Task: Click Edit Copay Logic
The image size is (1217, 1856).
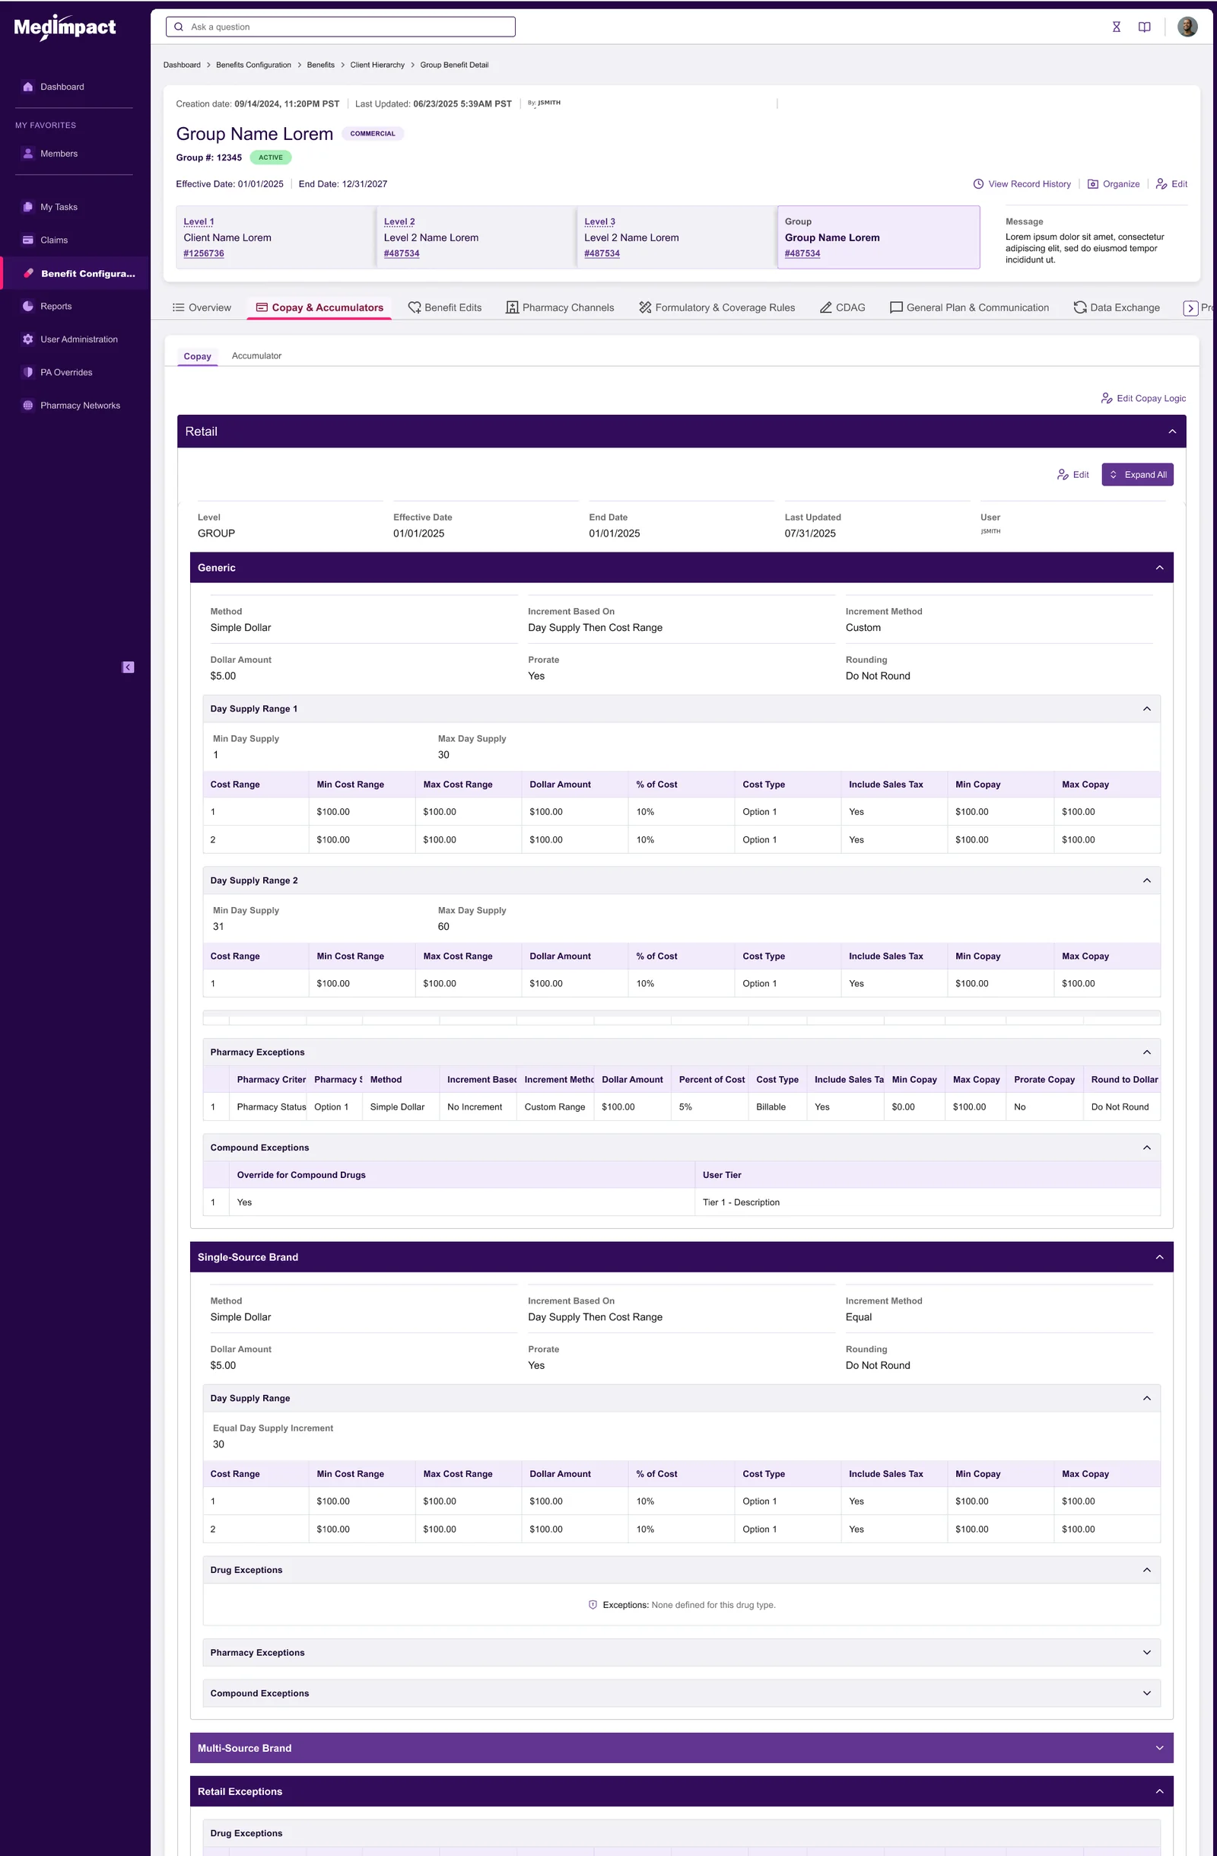Action: pos(1143,399)
